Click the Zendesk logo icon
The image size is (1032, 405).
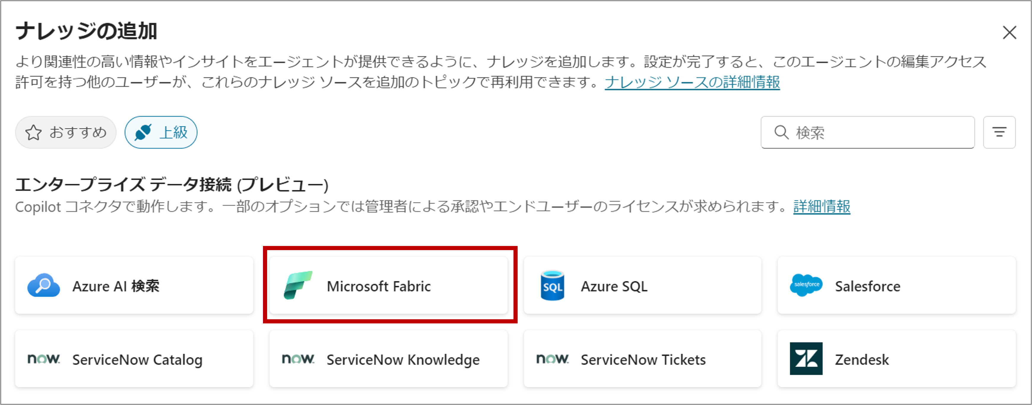point(806,358)
